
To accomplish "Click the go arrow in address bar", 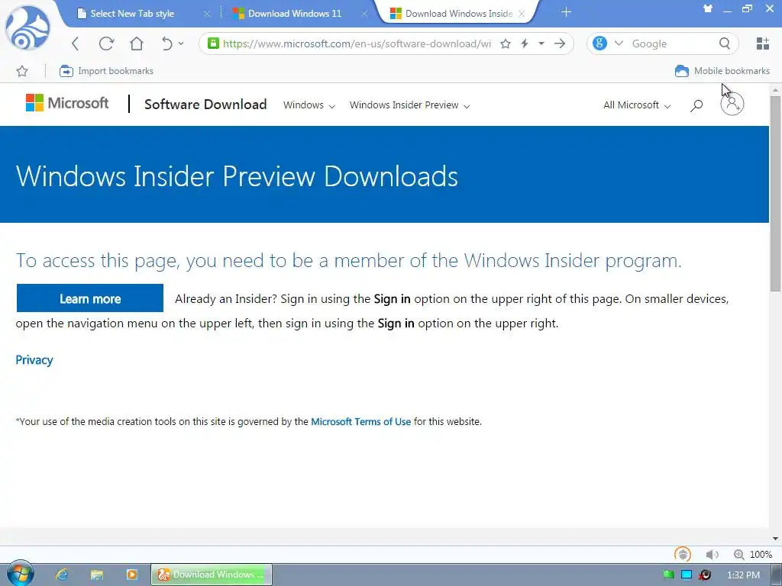I will [x=560, y=43].
